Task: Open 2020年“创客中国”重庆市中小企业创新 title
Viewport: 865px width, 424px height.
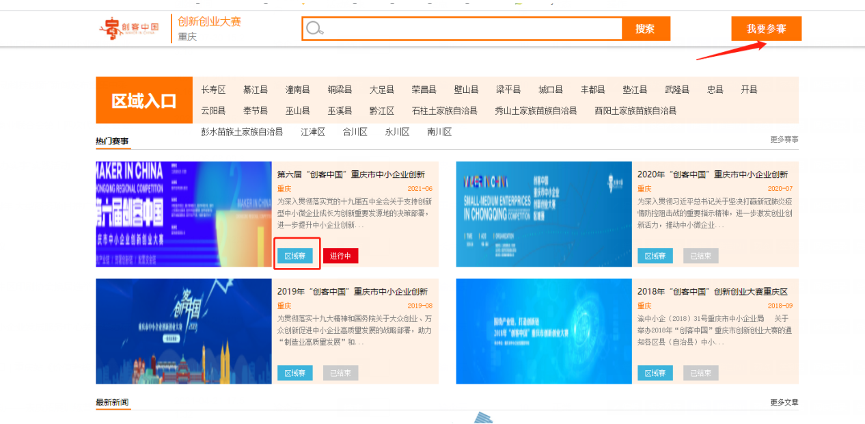Action: (713, 174)
